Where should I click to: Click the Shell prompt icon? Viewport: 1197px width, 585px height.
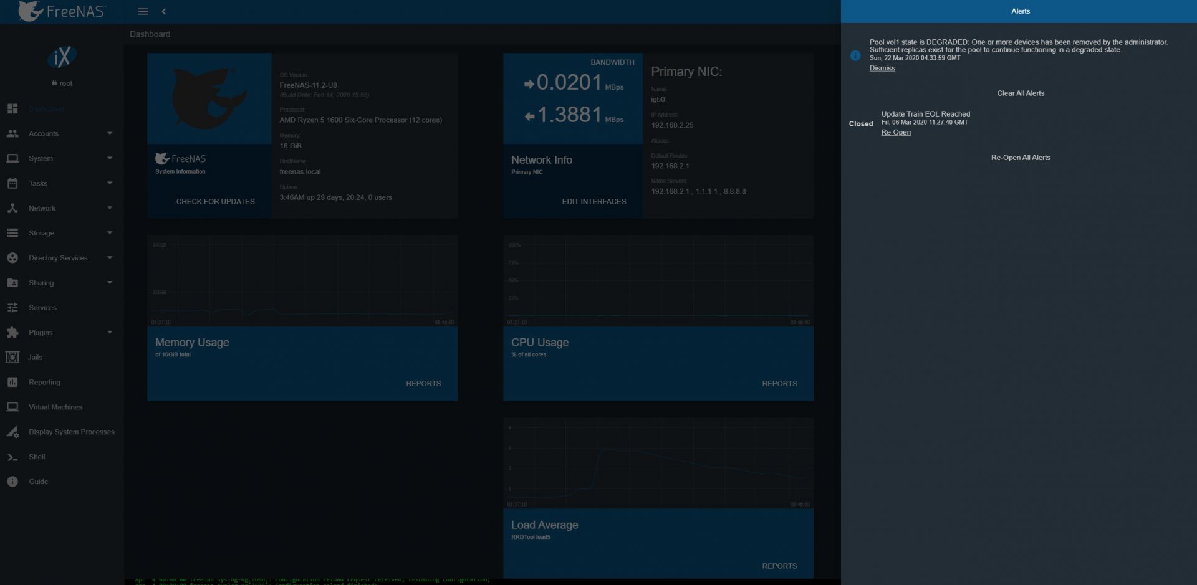(12, 457)
